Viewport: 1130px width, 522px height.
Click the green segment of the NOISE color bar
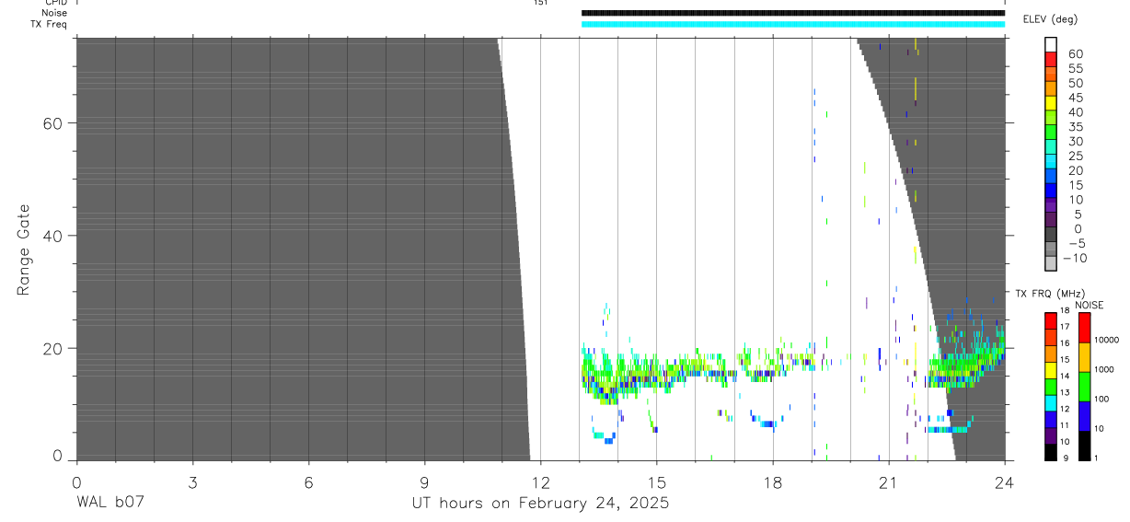(1085, 386)
